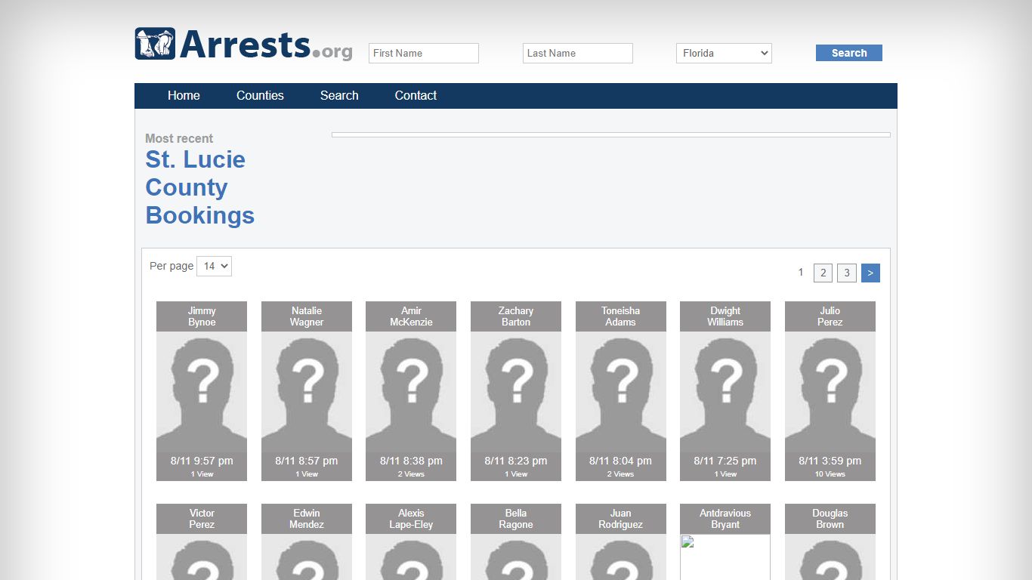
Task: Open Natalie Wagner's mugshot placeholder
Action: 307,391
